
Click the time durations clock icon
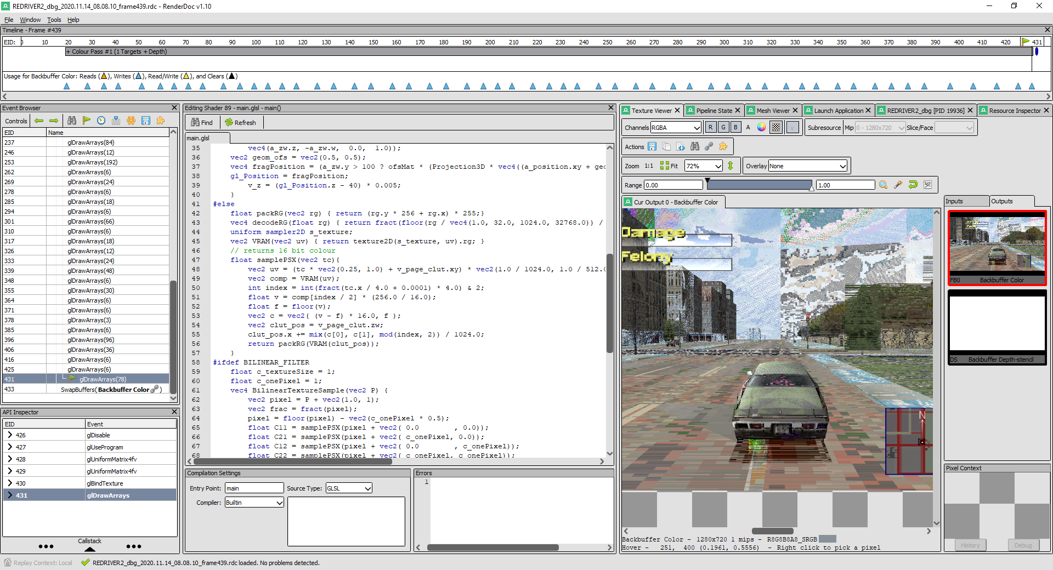point(101,121)
